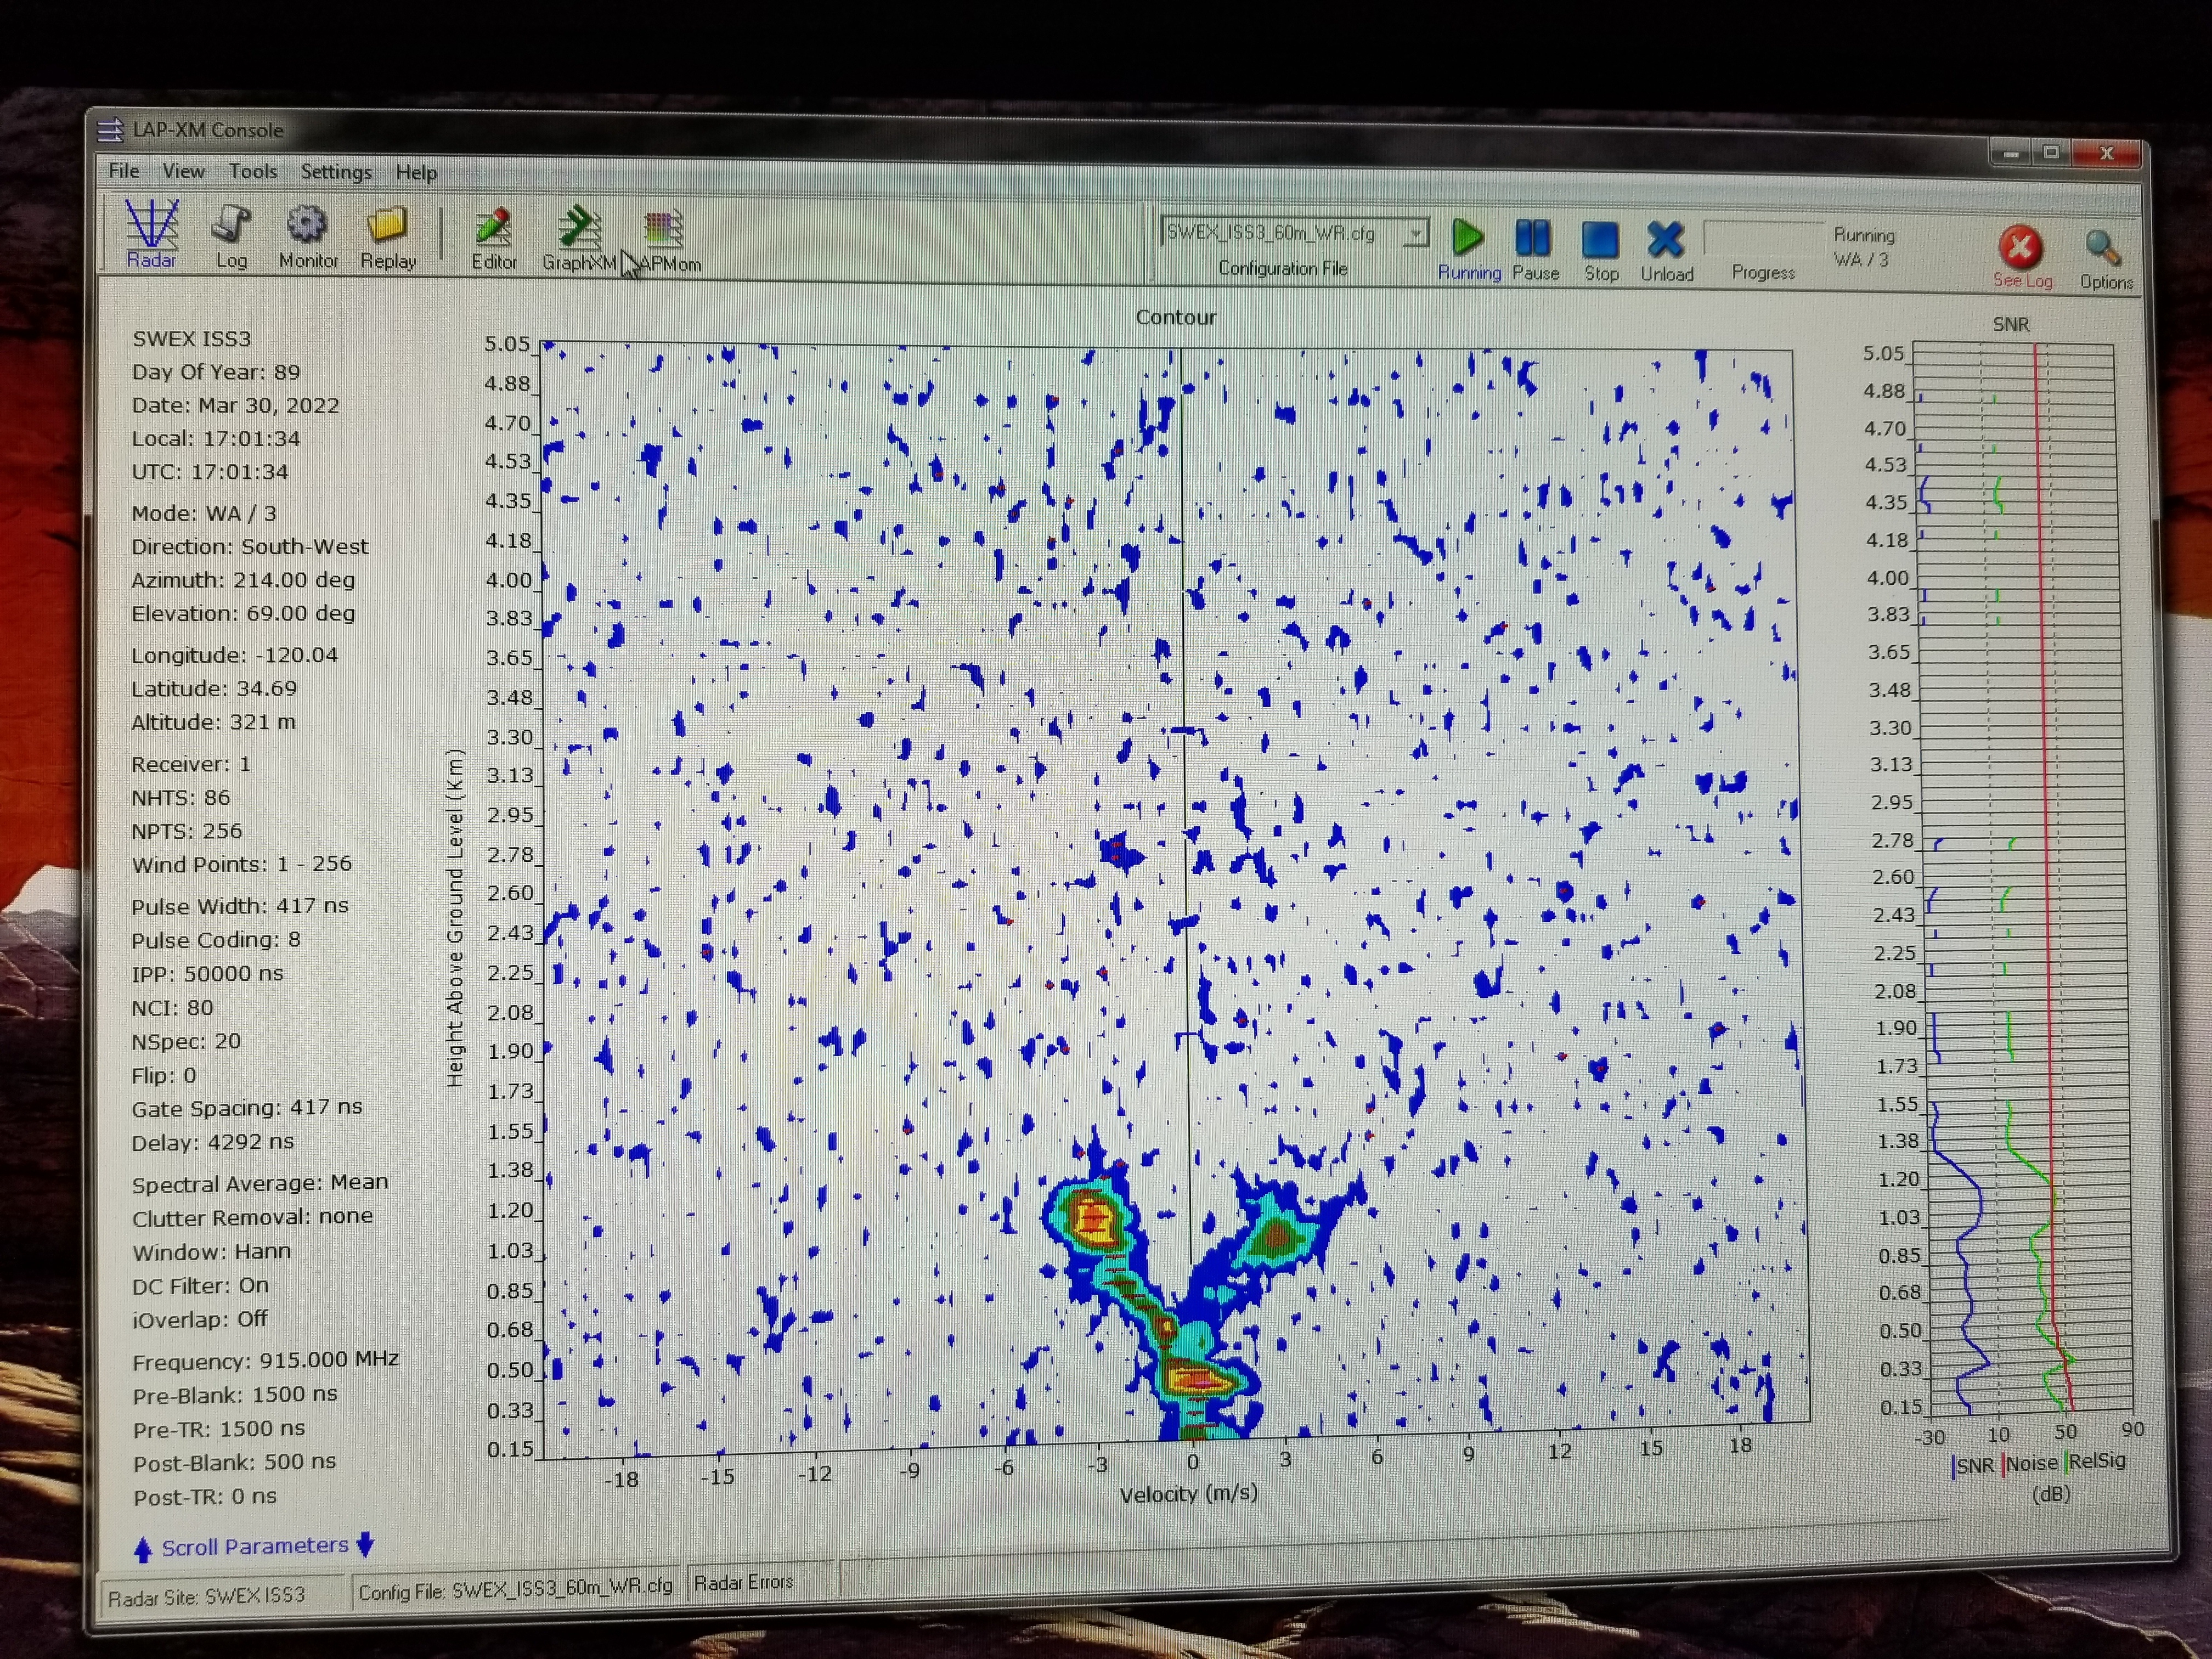2212x1659 pixels.
Task: Open the File menu
Action: point(124,171)
